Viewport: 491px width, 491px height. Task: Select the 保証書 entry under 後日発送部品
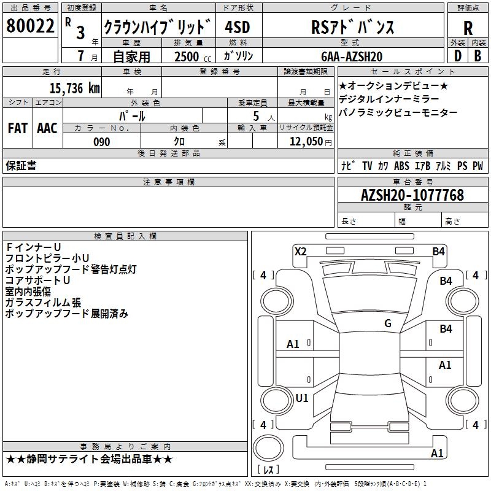[21, 166]
